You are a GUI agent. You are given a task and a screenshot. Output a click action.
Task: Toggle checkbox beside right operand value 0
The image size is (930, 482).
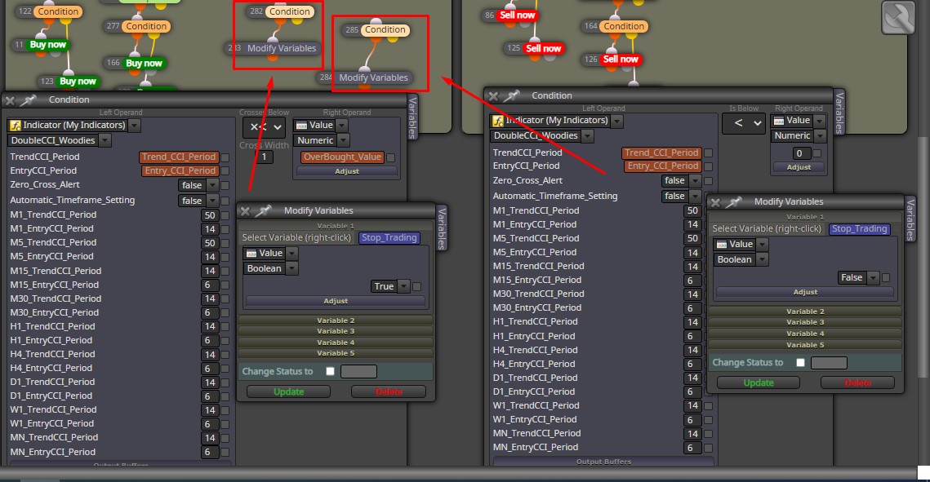tap(817, 153)
